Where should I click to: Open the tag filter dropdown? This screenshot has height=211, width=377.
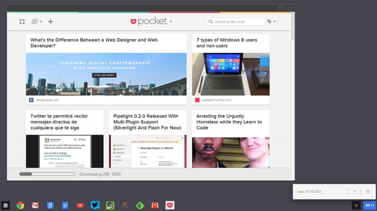271,22
